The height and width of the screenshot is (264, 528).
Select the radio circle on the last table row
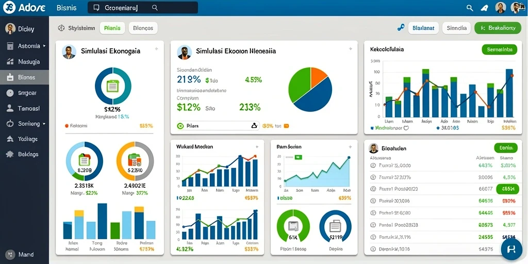point(373,249)
